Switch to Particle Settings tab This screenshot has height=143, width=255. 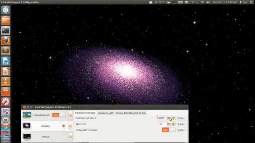(85, 113)
